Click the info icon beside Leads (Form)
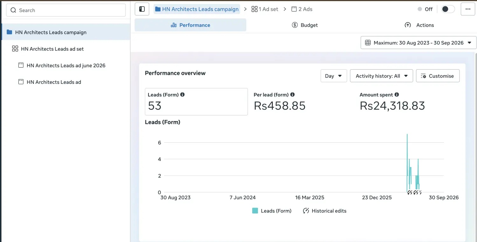477x242 pixels. coord(183,94)
